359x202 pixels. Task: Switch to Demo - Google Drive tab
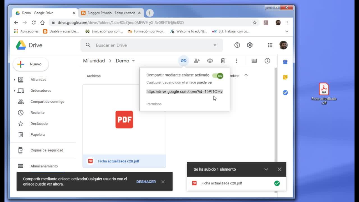[x=45, y=13]
